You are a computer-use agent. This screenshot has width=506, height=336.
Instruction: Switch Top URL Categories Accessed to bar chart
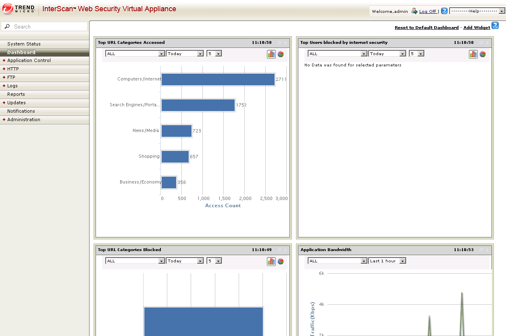(271, 54)
